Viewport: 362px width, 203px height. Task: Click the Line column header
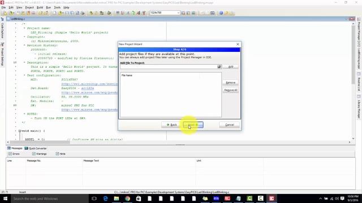(x=10, y=161)
